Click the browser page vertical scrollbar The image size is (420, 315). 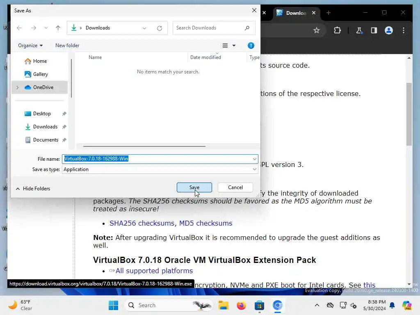[x=409, y=114]
